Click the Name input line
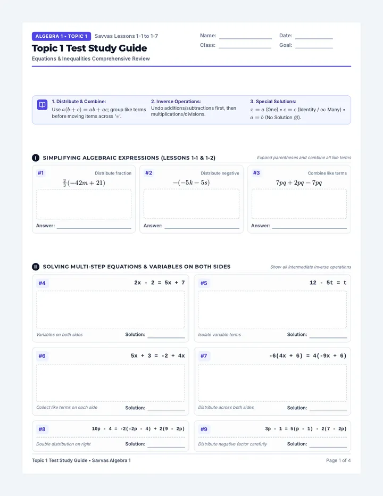The height and width of the screenshot is (496, 383). (245, 36)
